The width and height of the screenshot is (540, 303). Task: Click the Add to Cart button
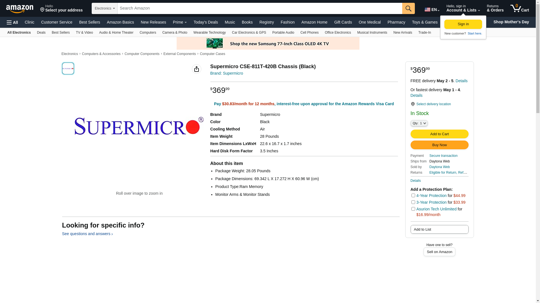tap(439, 134)
